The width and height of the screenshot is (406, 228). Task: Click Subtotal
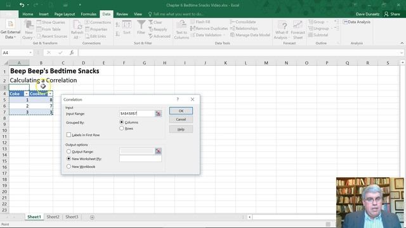318,35
